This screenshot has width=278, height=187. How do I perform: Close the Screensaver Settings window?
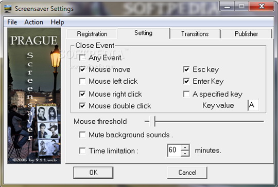point(262,7)
